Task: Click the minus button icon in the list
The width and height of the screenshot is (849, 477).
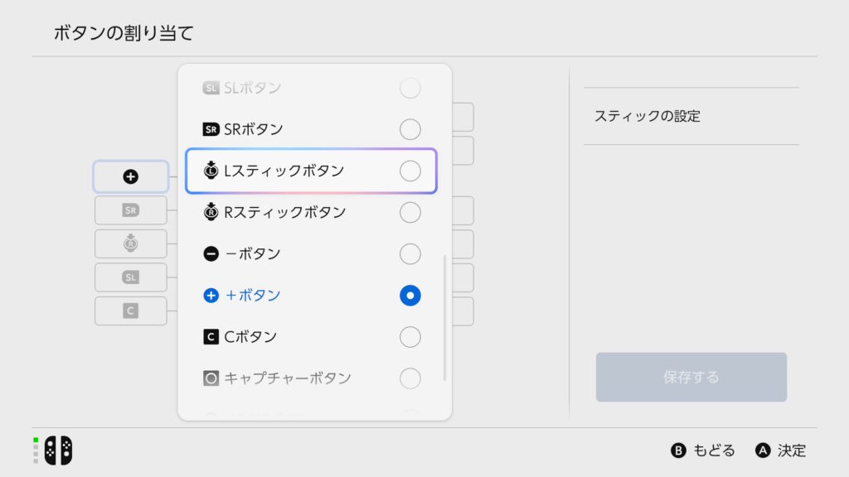Action: click(x=211, y=254)
